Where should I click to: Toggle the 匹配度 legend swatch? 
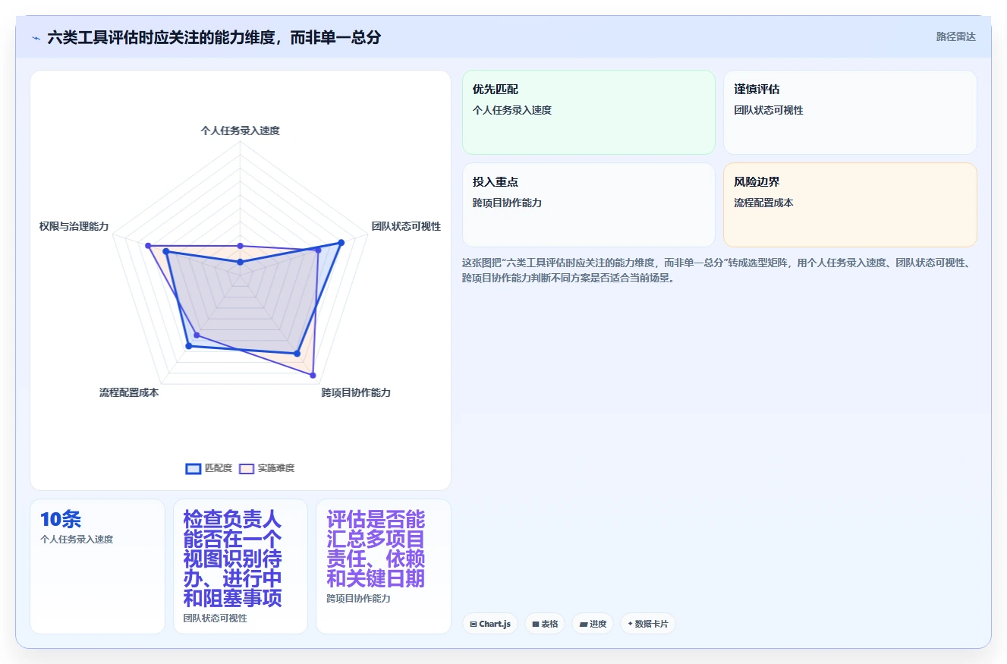[194, 468]
